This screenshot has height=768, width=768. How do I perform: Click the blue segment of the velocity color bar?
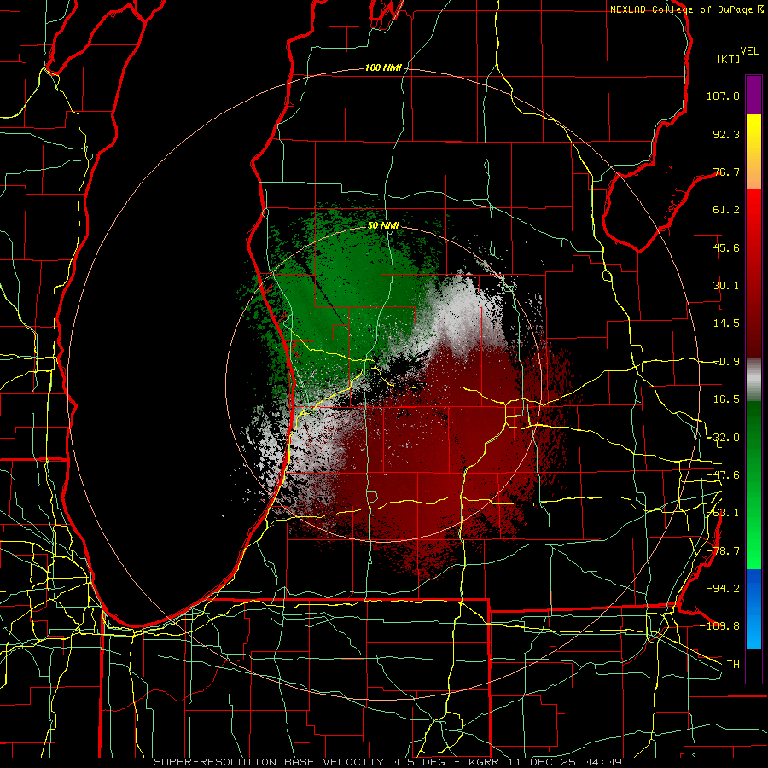(753, 608)
